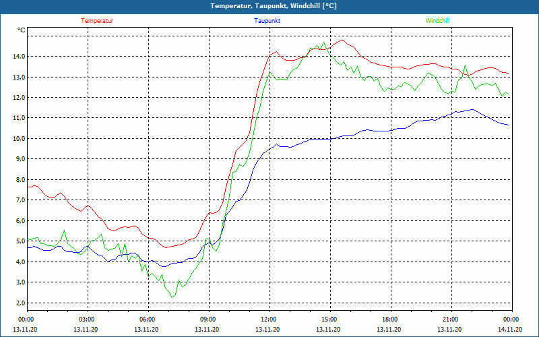This screenshot has height=337, width=539.
Task: Click the green Windchill legend label
Action: 437,21
